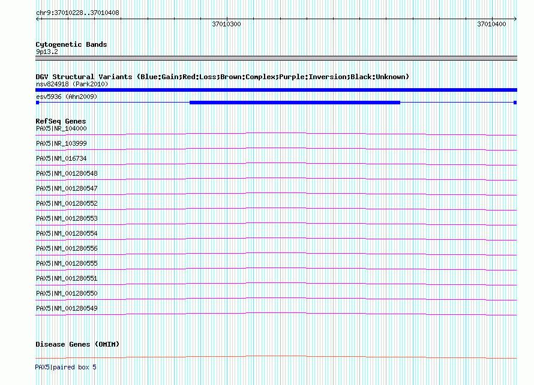The image size is (534, 385).
Task: Select the DGV Structural Variants track heading
Action: tap(223, 77)
